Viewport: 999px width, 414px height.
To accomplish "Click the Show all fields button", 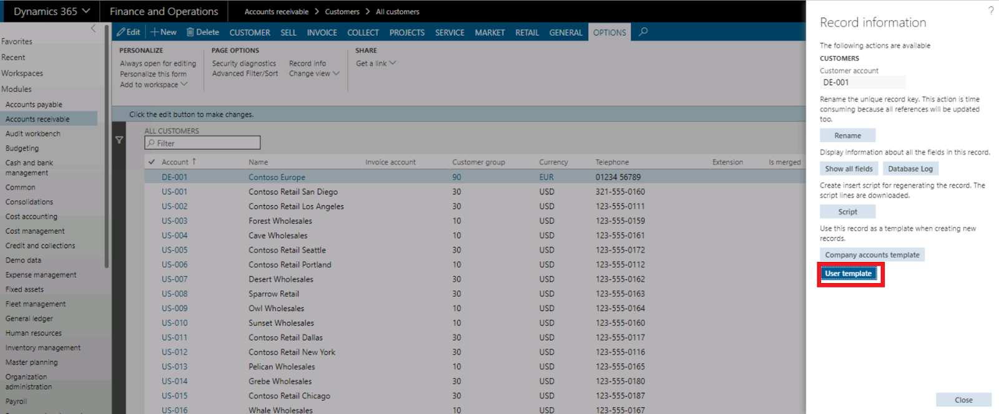I will 849,168.
